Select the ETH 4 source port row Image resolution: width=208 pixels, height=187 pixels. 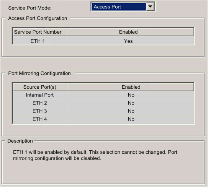click(x=103, y=119)
